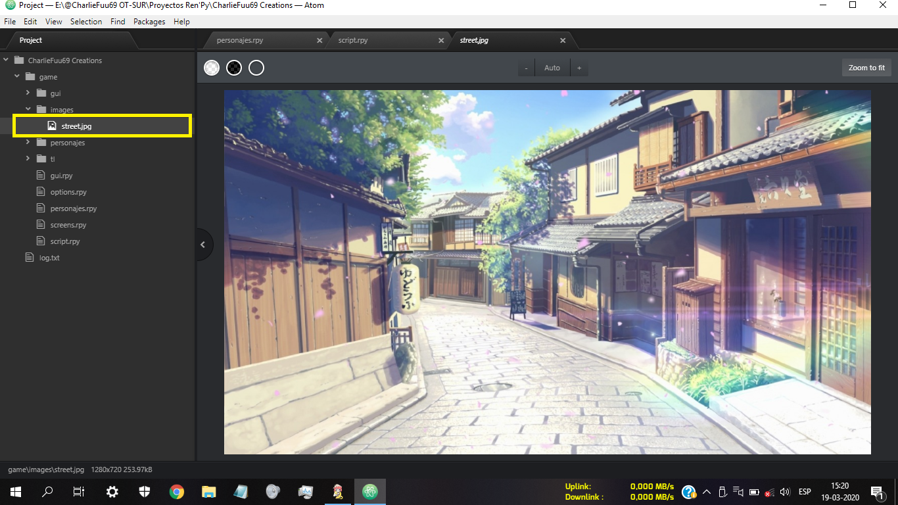Toggle the Project panel tab
This screenshot has height=505, width=898.
click(31, 40)
